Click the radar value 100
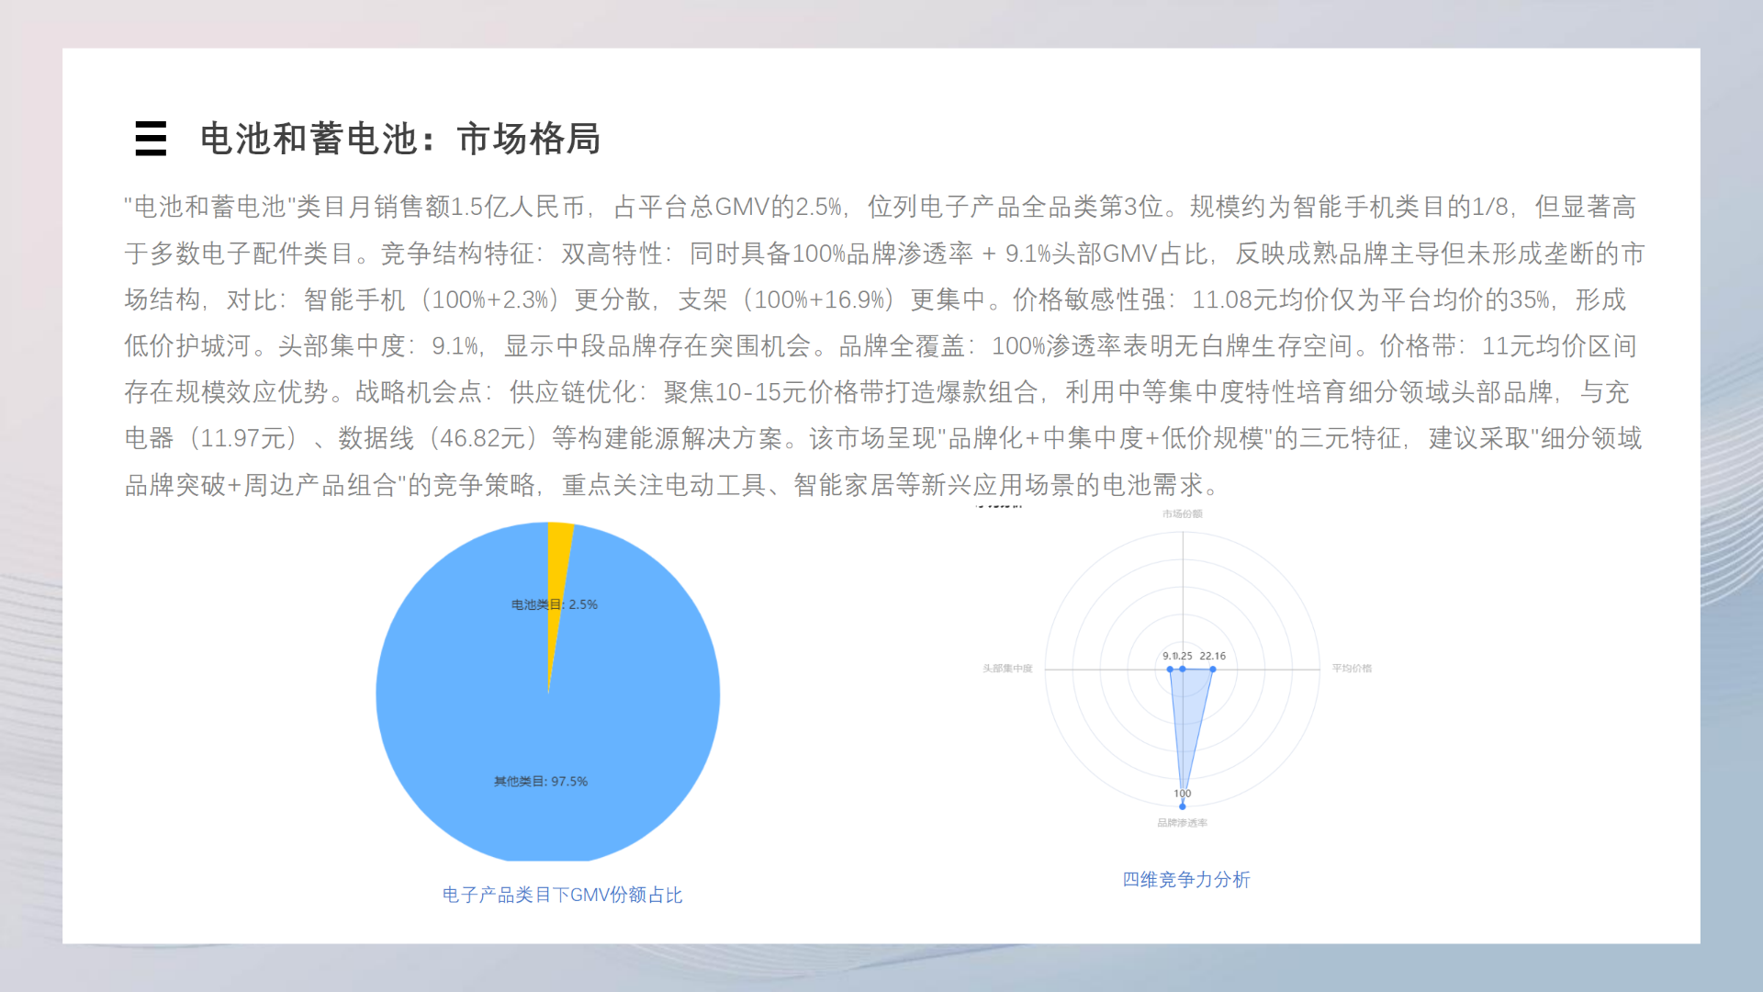 point(1183,794)
